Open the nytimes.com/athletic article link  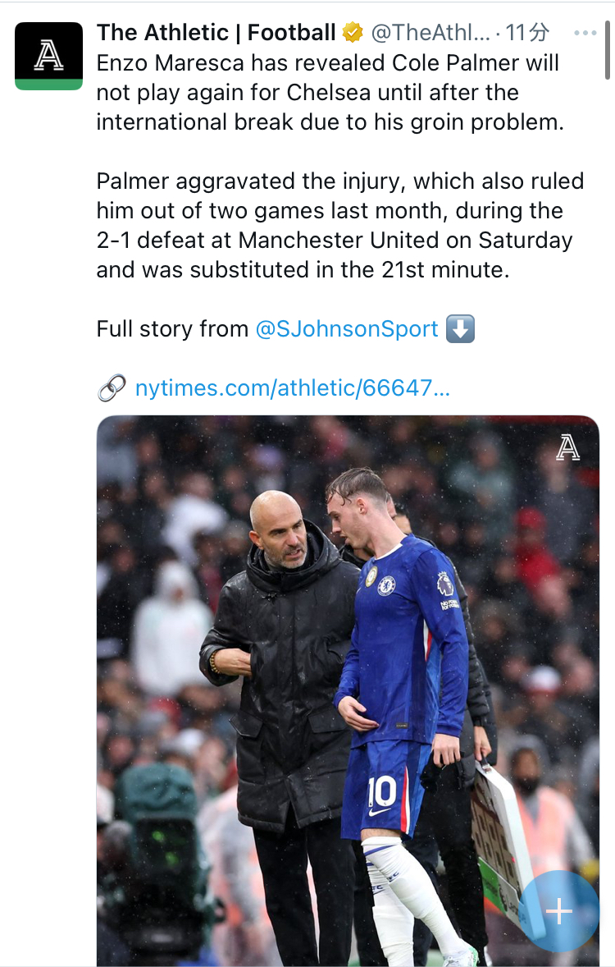click(293, 387)
